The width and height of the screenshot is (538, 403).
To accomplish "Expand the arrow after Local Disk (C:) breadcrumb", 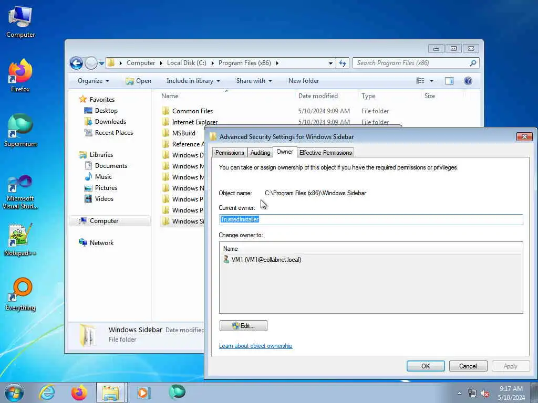I will click(x=212, y=63).
